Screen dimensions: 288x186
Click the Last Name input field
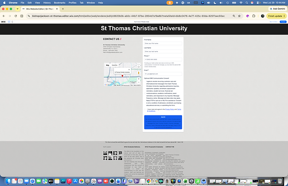pyautogui.click(x=163, y=52)
